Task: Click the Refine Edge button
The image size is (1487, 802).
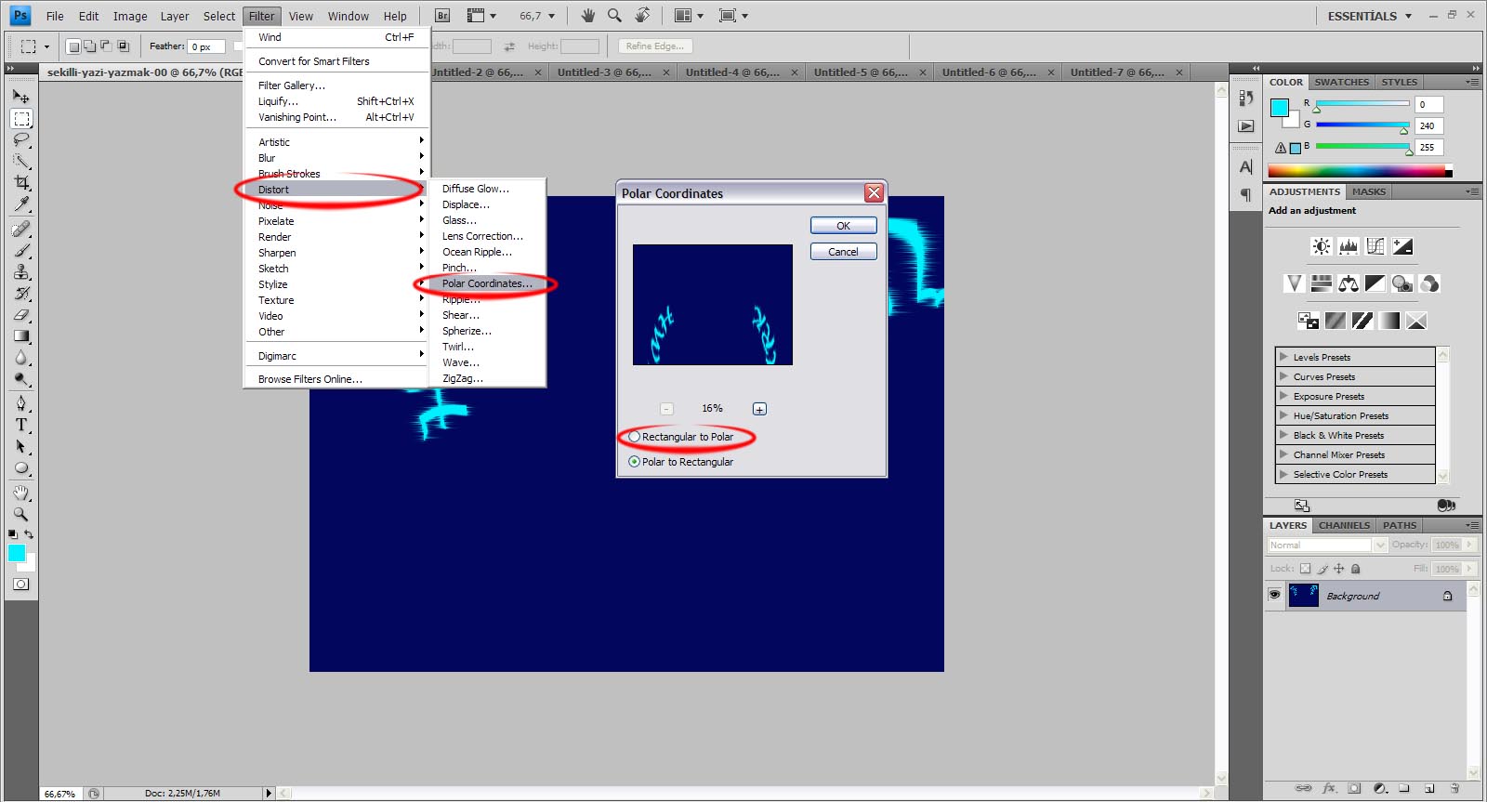Action: tap(655, 46)
